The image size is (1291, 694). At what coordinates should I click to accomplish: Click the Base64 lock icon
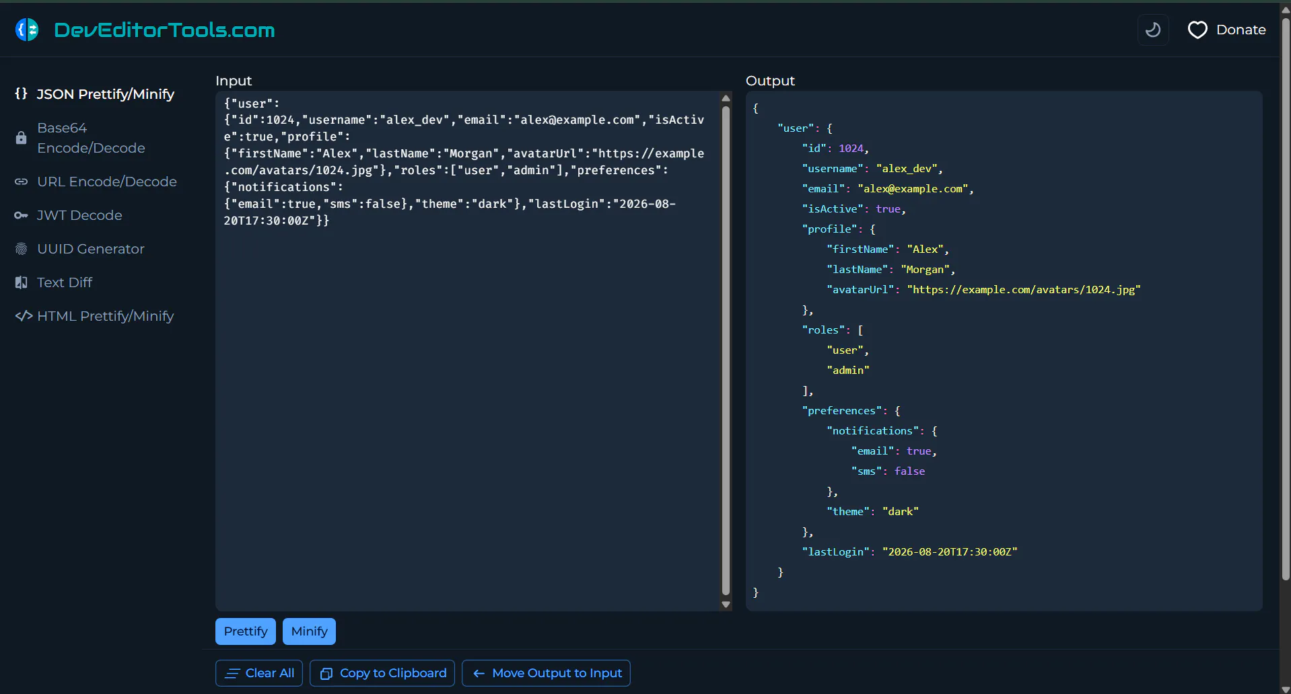22,138
